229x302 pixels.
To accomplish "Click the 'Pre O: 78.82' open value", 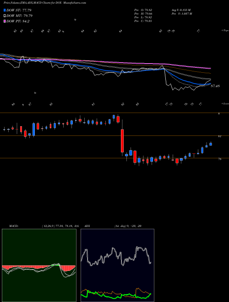I will point(143,10).
